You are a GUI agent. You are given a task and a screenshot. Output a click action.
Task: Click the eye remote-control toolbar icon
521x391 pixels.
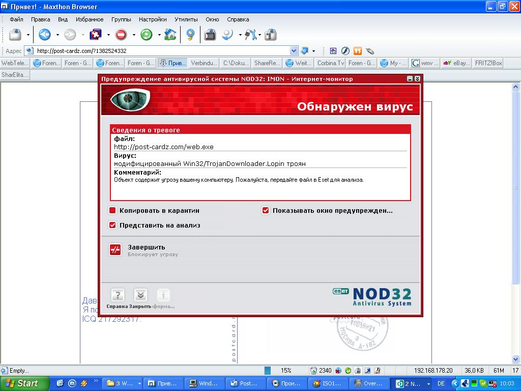click(x=271, y=35)
